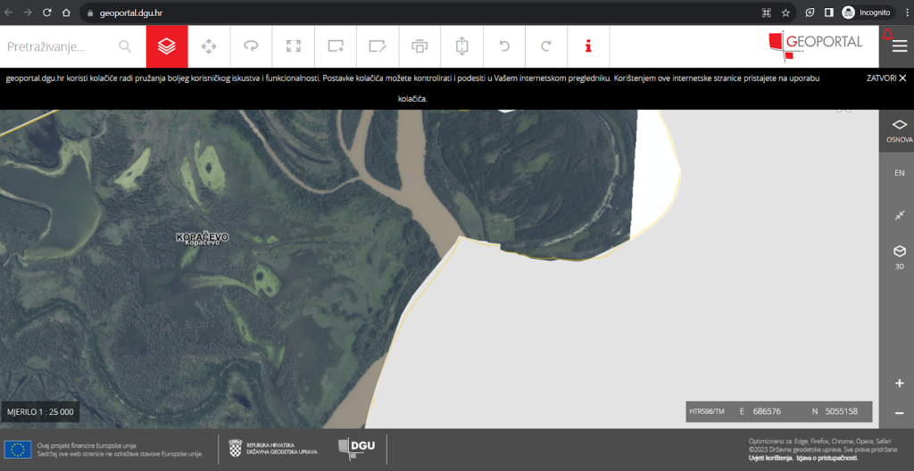Choose the edit rectangle tool

378,46
